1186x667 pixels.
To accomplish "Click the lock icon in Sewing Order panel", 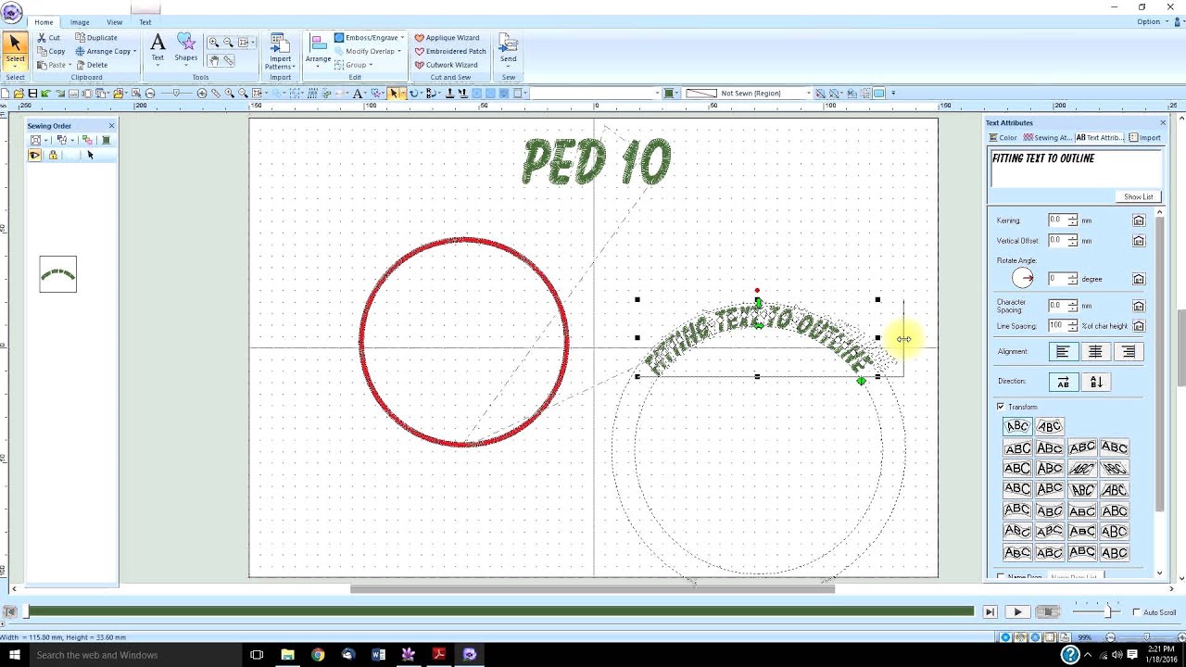I will point(53,156).
